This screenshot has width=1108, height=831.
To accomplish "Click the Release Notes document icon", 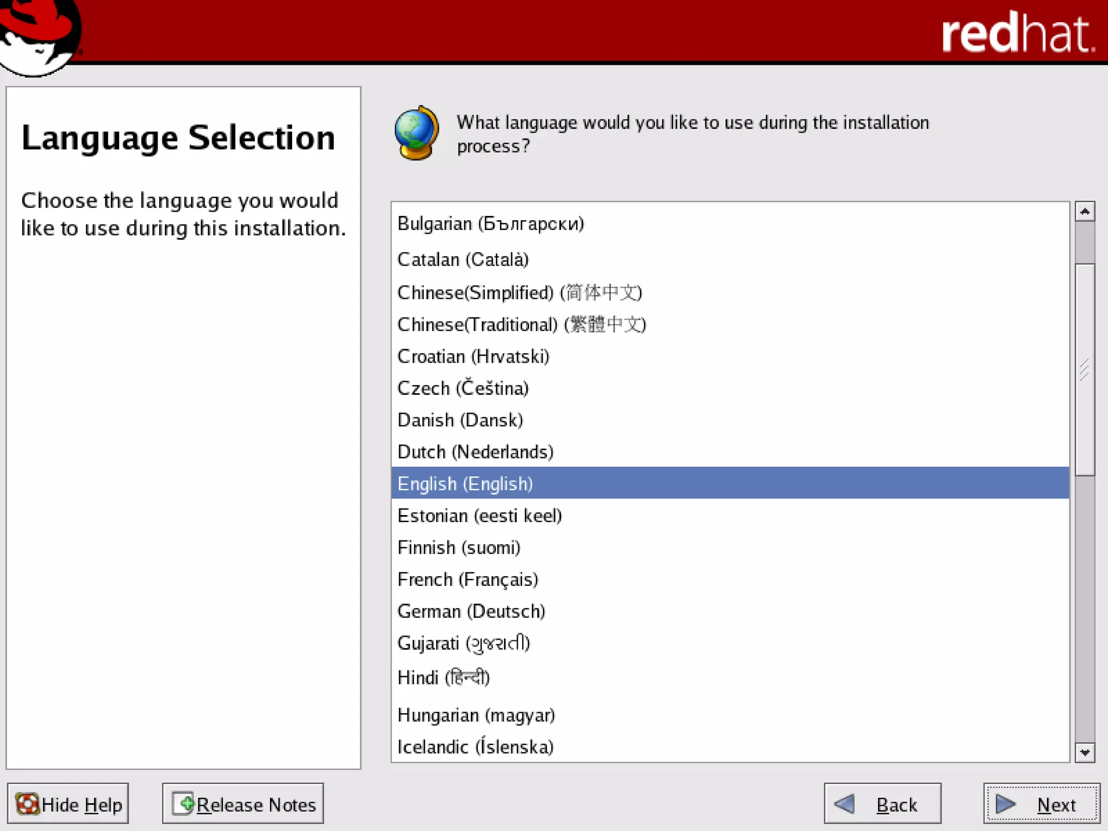I will click(183, 803).
